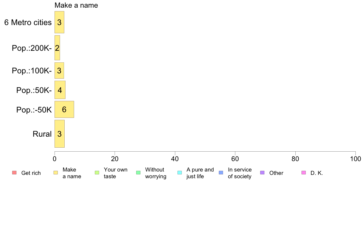Click the 100 tick label on x-axis
364x225 pixels.
point(355,159)
